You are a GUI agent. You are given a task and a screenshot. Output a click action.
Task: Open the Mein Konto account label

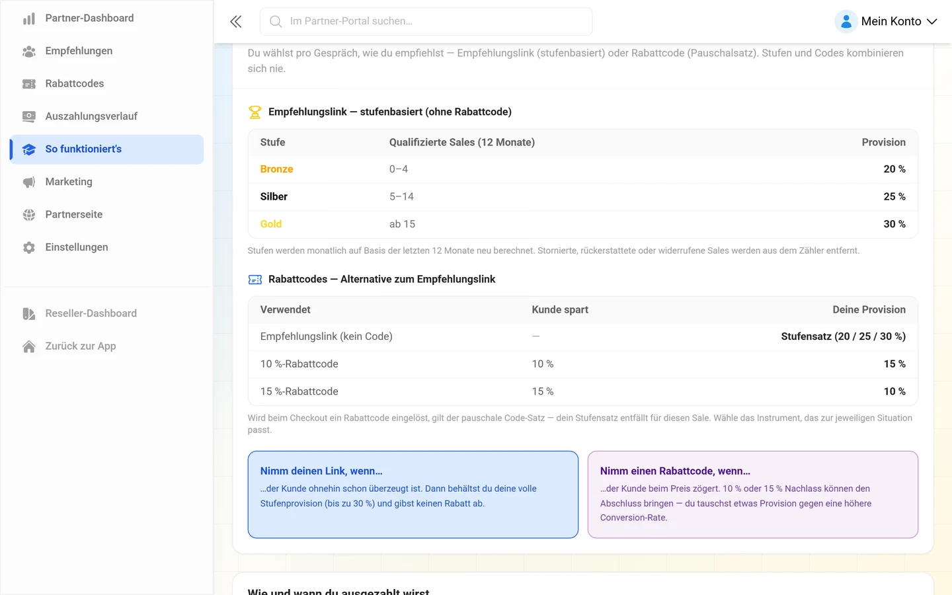[891, 22]
